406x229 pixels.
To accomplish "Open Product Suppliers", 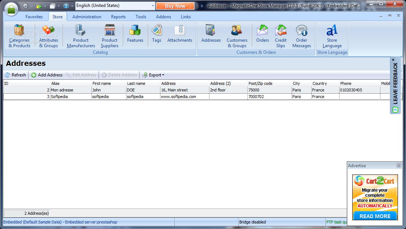I will click(x=110, y=36).
